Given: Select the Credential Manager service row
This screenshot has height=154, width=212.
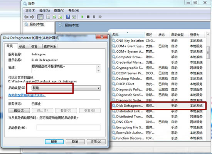Looking at the screenshot, I should tap(158, 62).
